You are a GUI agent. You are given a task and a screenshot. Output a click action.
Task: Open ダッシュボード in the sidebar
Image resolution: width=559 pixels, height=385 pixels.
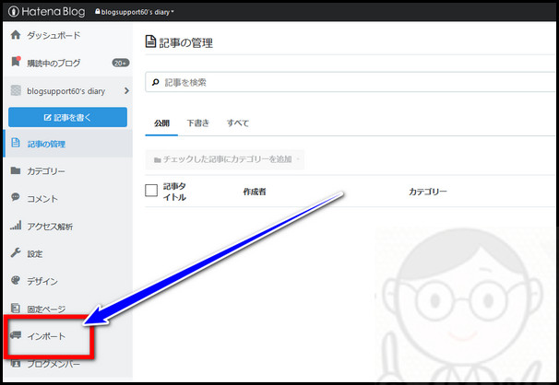point(54,35)
